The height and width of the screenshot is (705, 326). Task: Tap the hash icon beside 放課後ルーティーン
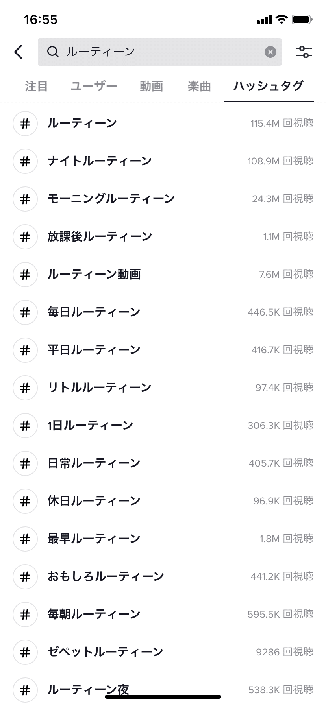point(25,237)
